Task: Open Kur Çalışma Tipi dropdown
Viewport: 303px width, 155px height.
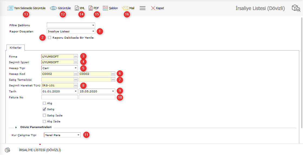Action: coord(78,135)
